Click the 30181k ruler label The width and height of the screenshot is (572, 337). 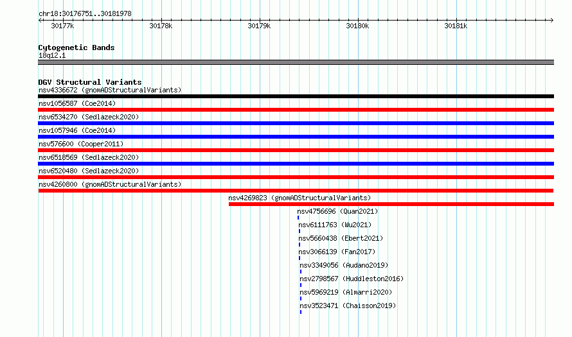point(456,26)
